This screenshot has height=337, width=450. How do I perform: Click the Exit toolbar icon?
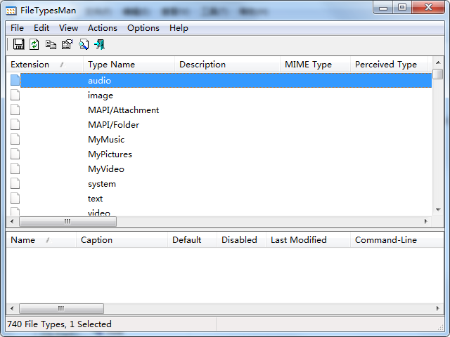(x=100, y=44)
